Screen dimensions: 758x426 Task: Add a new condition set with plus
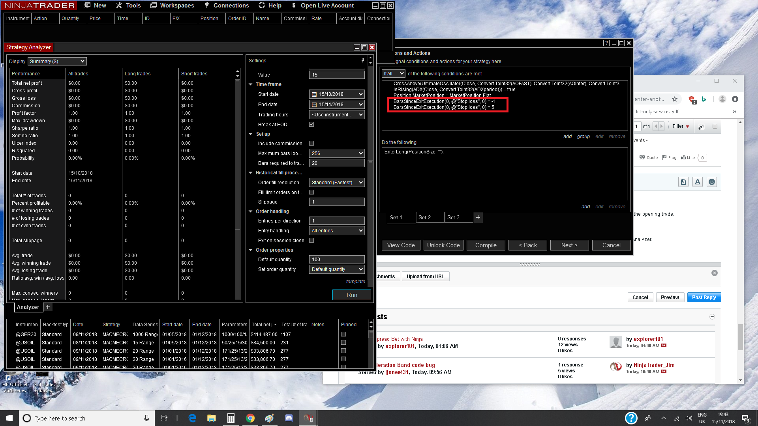coord(478,217)
